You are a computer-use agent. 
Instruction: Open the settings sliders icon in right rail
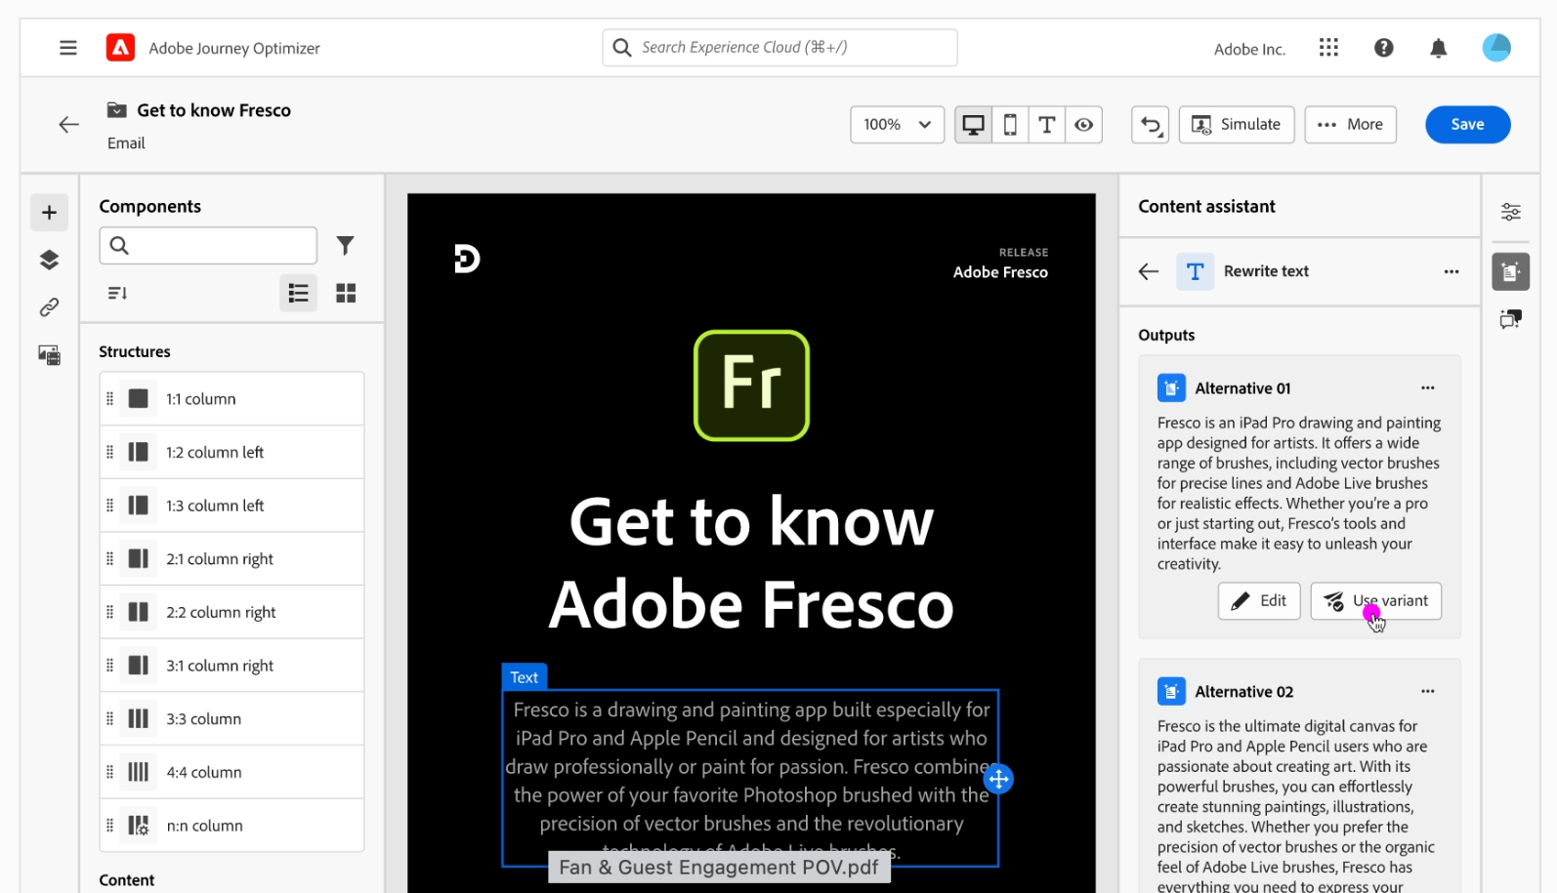pos(1510,213)
